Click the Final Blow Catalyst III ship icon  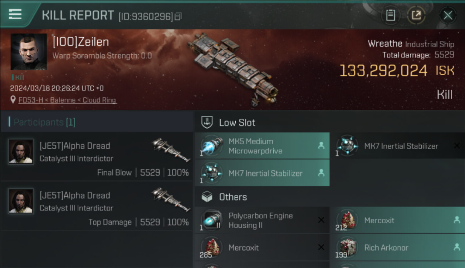pyautogui.click(x=170, y=150)
